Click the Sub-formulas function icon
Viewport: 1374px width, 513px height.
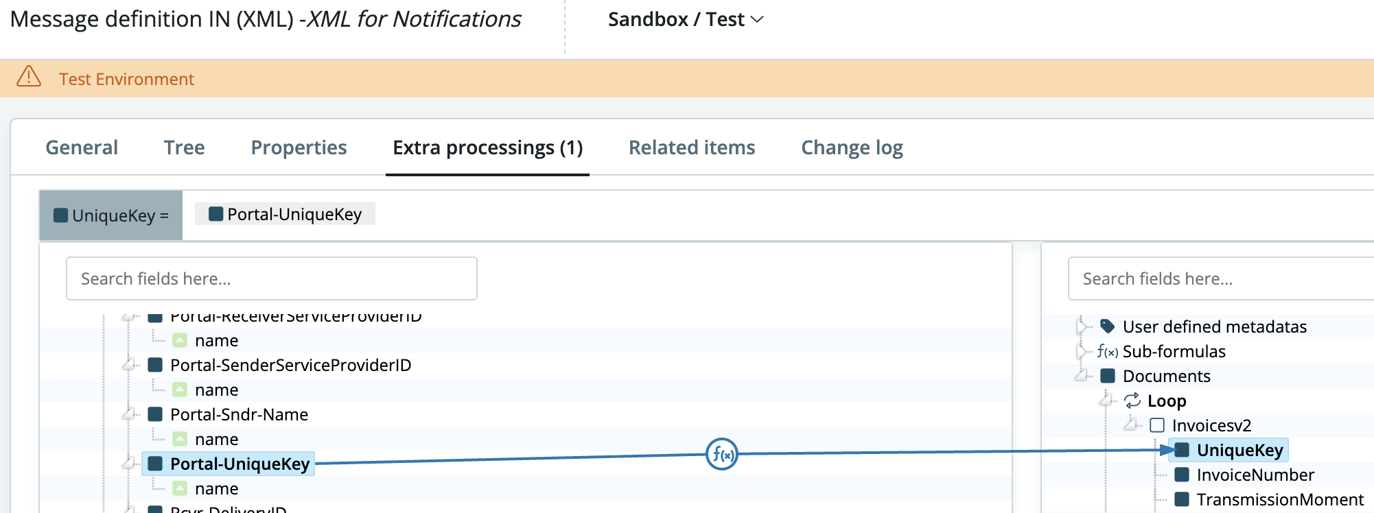coord(1107,352)
